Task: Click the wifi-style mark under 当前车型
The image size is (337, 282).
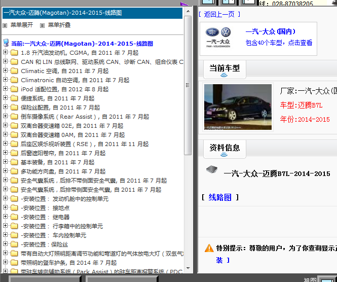Action: (224, 75)
